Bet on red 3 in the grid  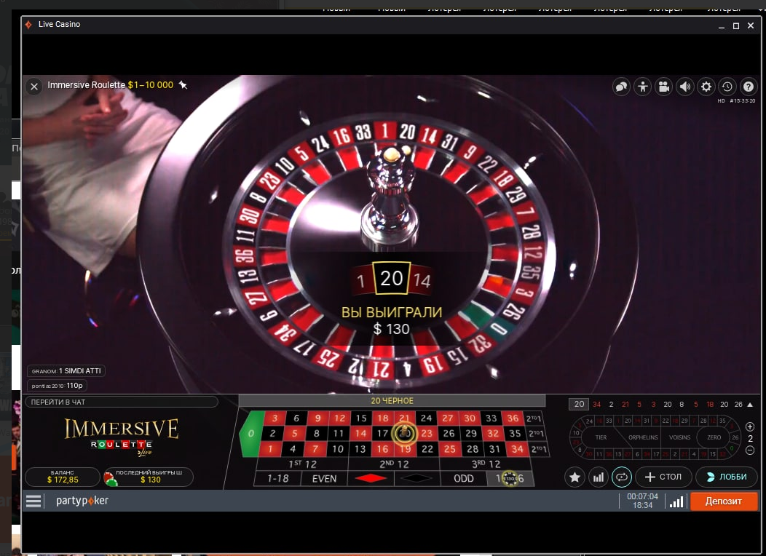click(x=275, y=418)
